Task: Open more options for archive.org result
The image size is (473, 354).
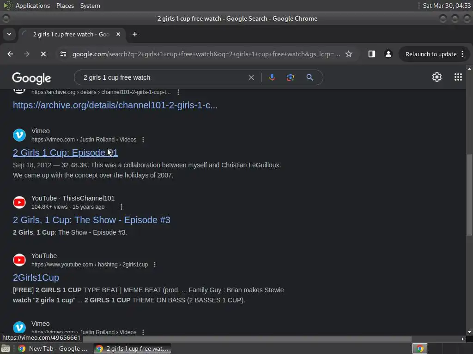Action: (x=178, y=92)
